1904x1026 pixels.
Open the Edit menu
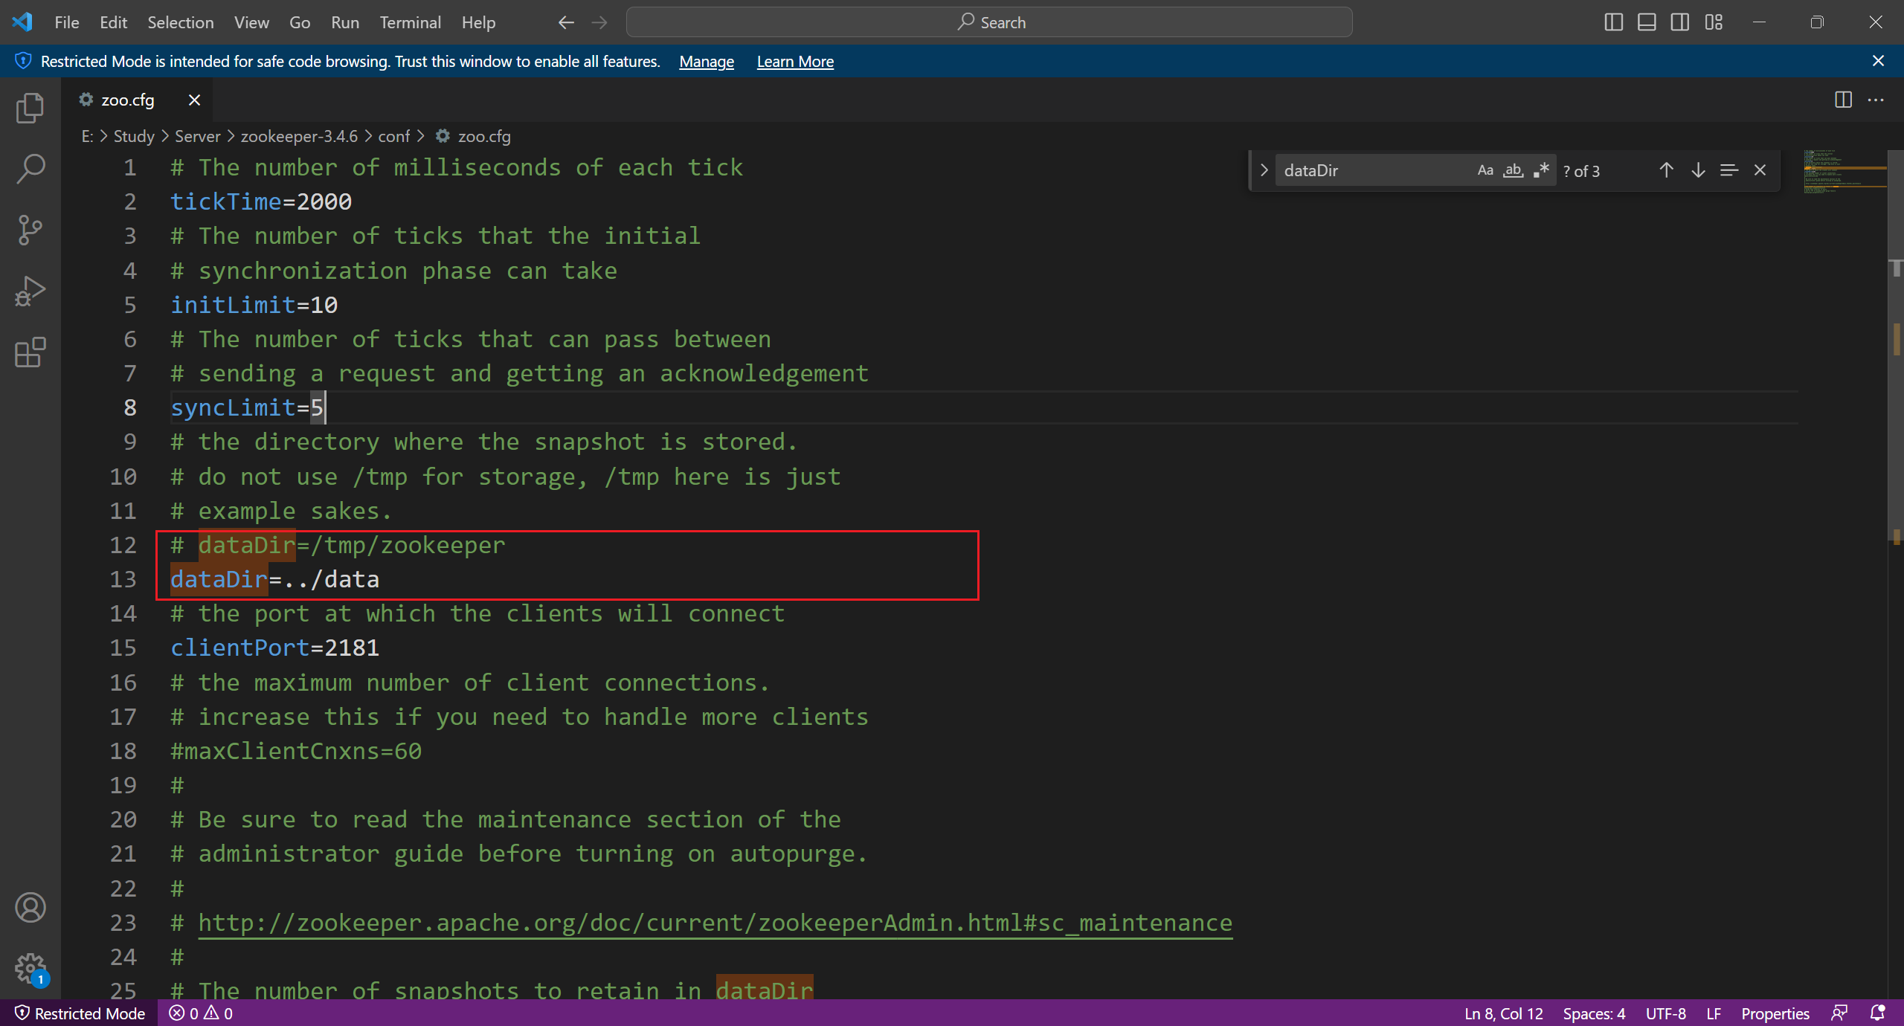113,22
